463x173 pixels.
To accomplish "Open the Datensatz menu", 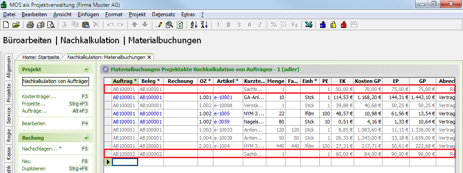I will [x=163, y=14].
